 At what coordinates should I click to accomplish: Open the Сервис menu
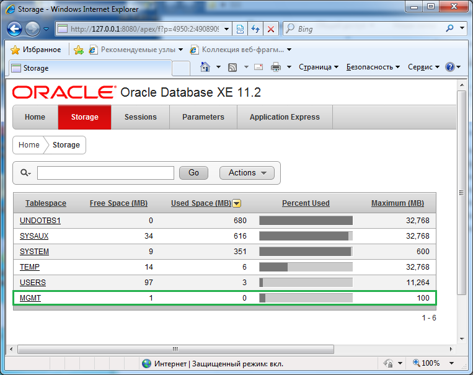[423, 67]
